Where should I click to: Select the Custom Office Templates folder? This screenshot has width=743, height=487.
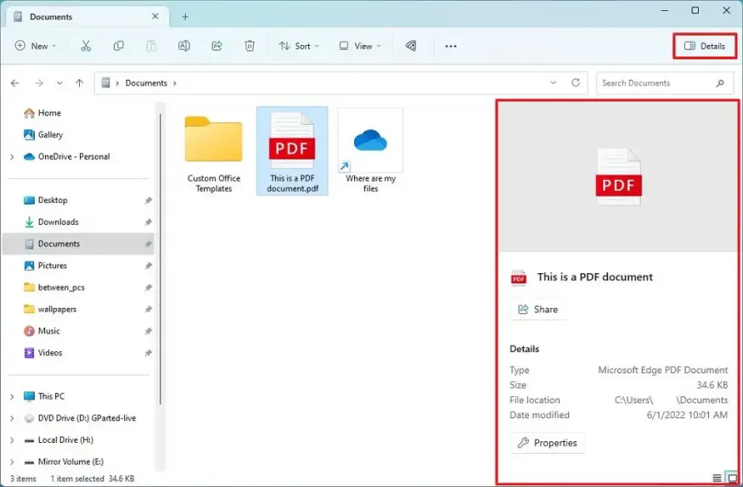pyautogui.click(x=214, y=154)
